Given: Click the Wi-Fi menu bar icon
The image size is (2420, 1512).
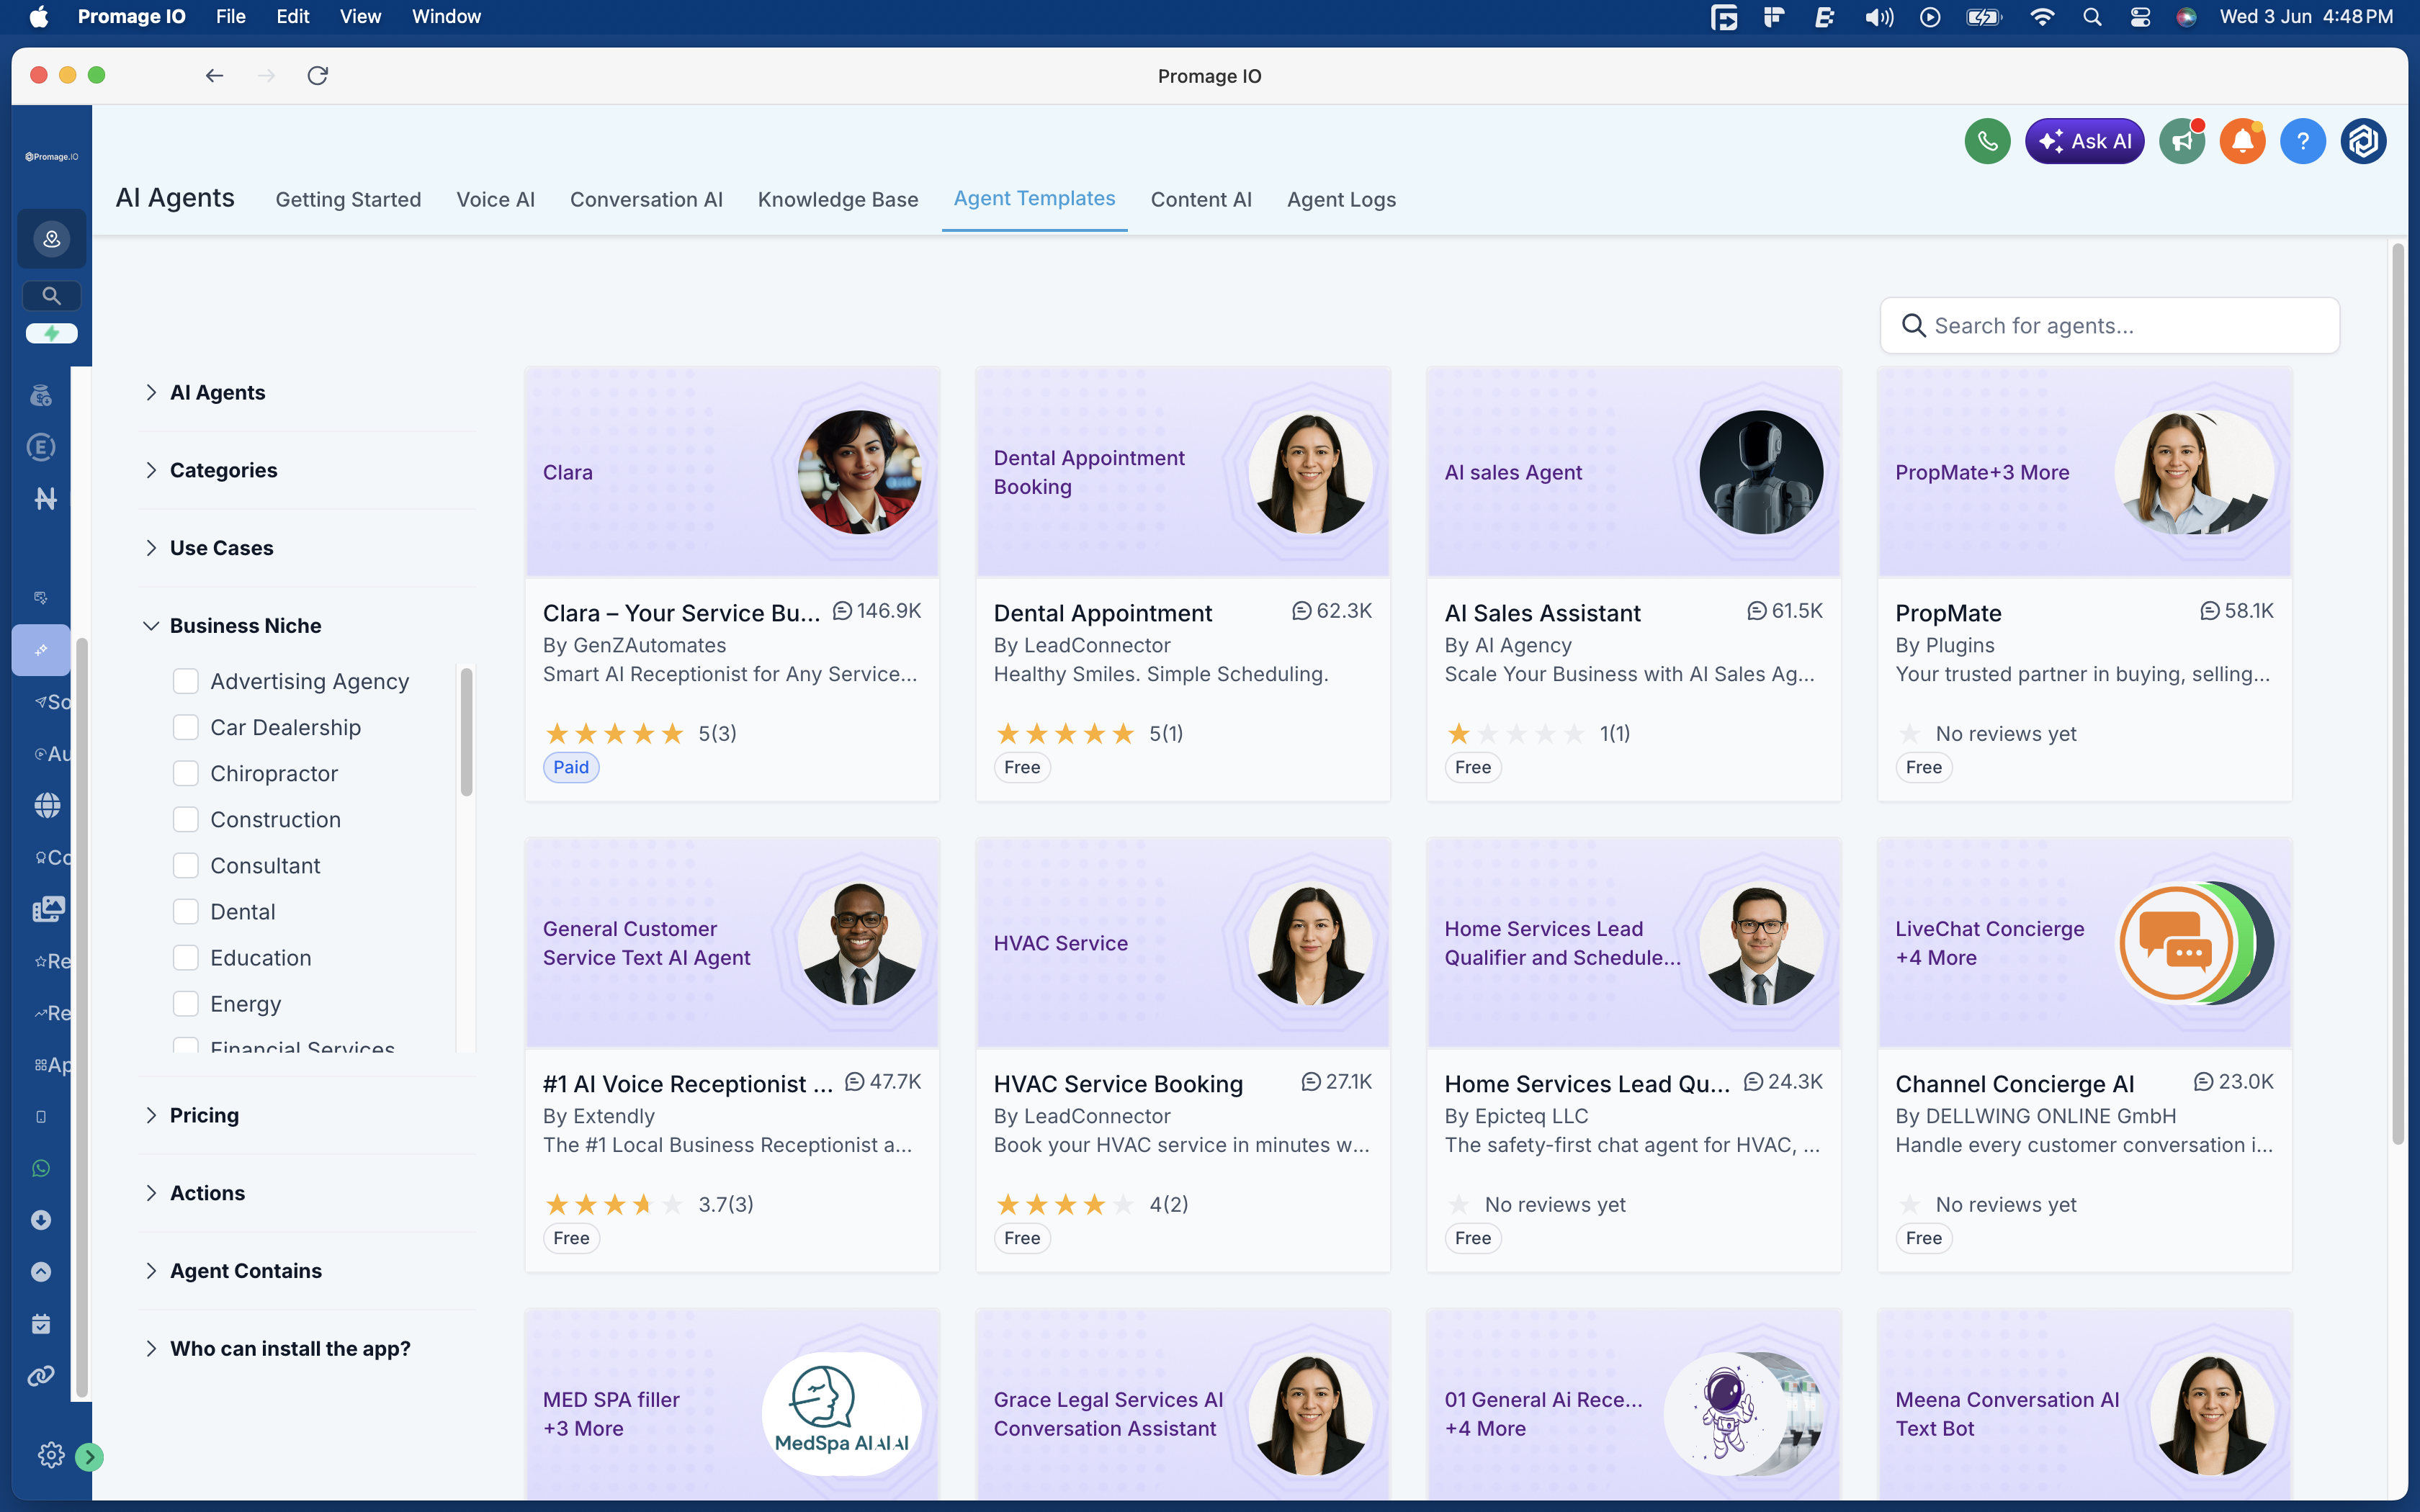Looking at the screenshot, I should 2042,17.
